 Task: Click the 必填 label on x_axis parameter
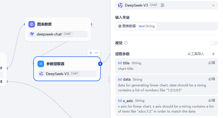click(x=212, y=100)
